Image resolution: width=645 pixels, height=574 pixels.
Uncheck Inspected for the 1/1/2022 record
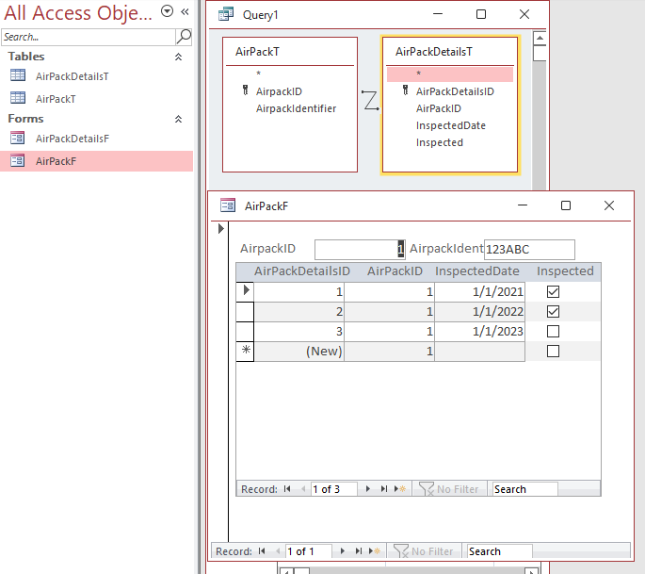click(x=553, y=311)
